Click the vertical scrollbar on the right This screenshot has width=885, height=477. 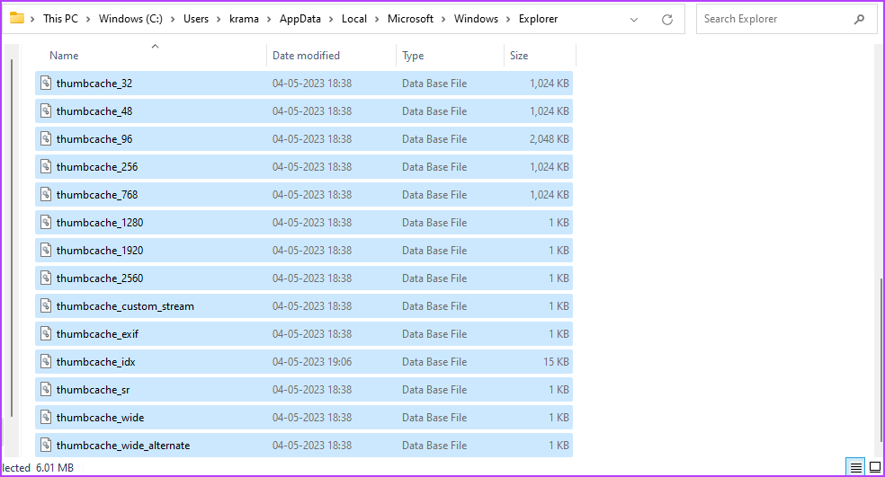click(x=881, y=361)
